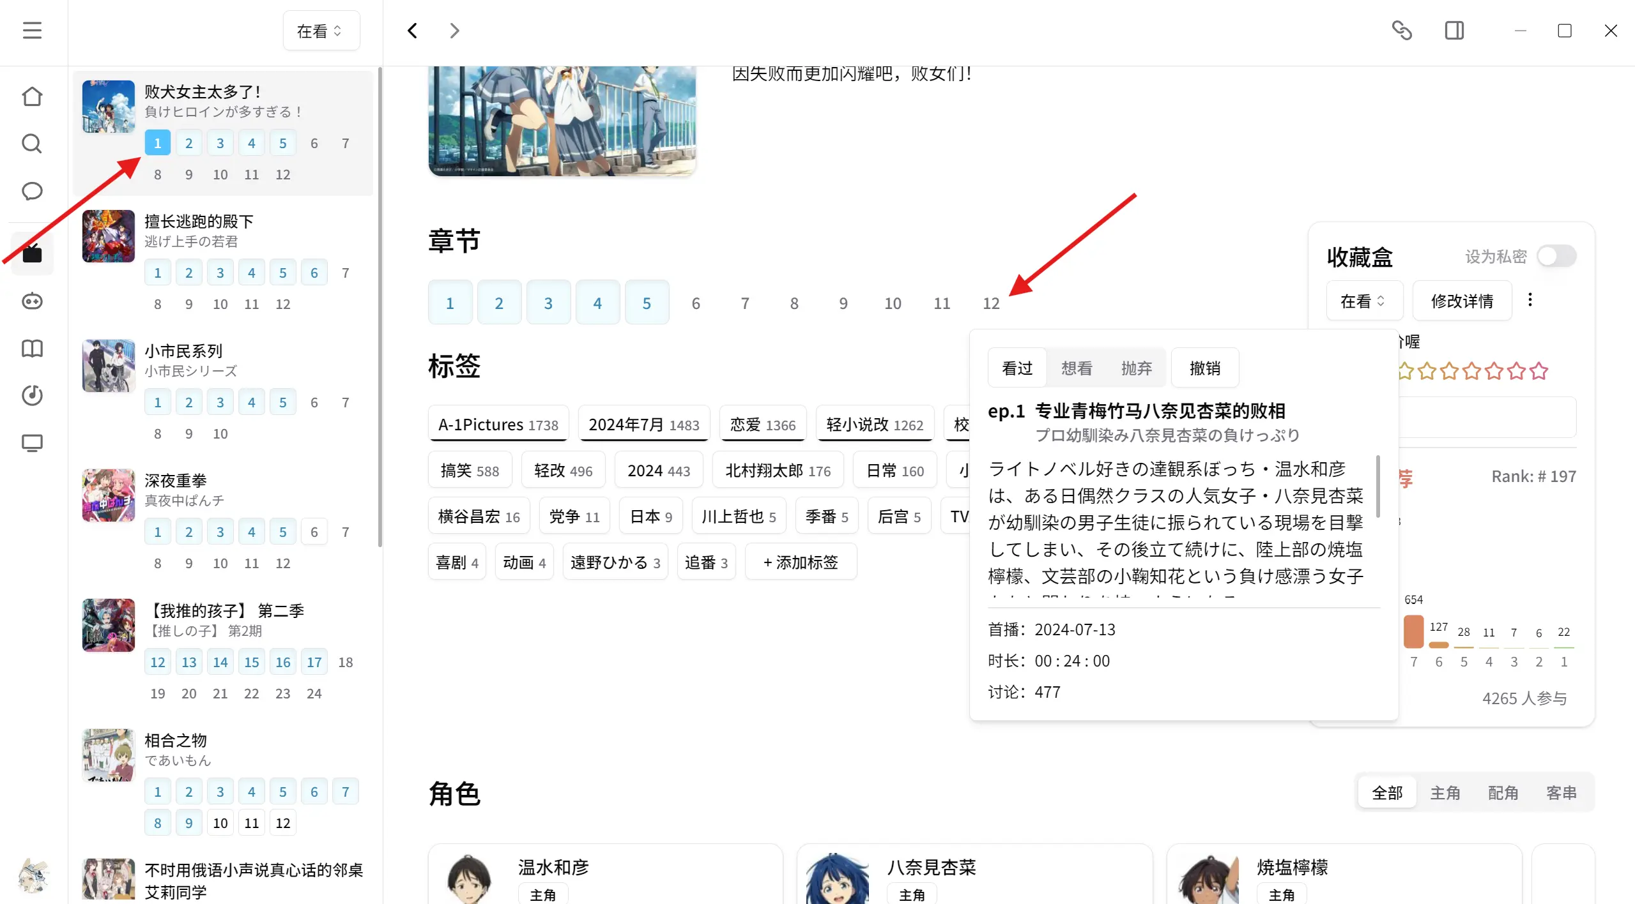Image resolution: width=1635 pixels, height=904 pixels.
Task: Open the hamburger menu icon
Action: (32, 30)
